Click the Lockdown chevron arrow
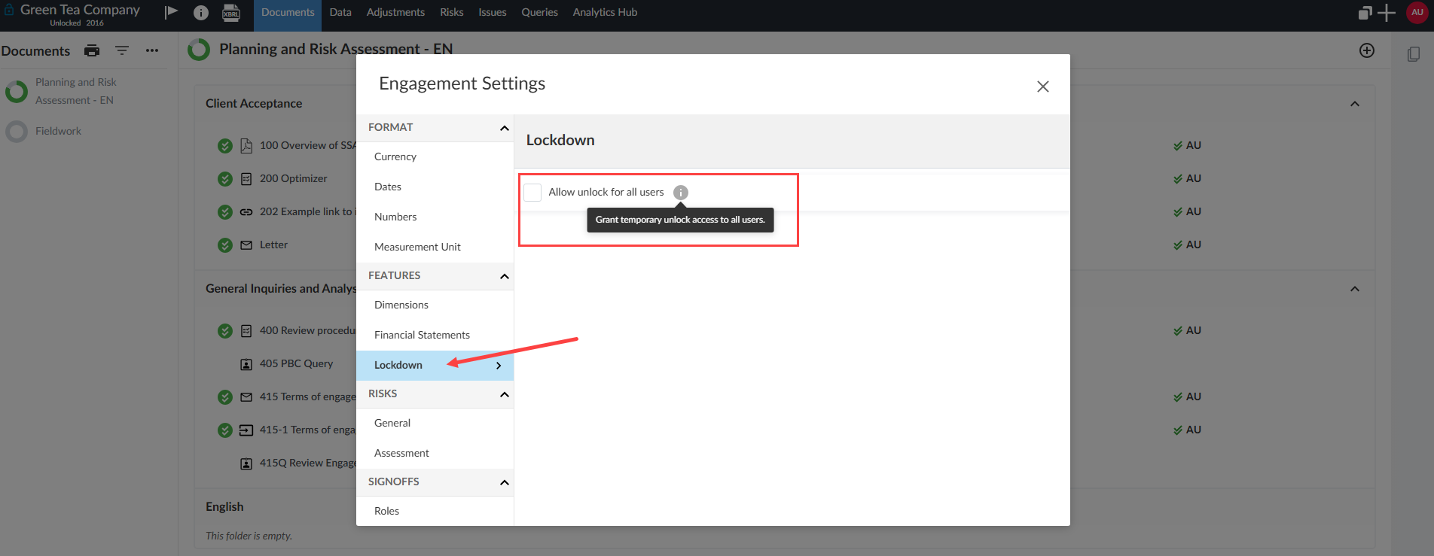This screenshot has height=556, width=1434. 499,366
